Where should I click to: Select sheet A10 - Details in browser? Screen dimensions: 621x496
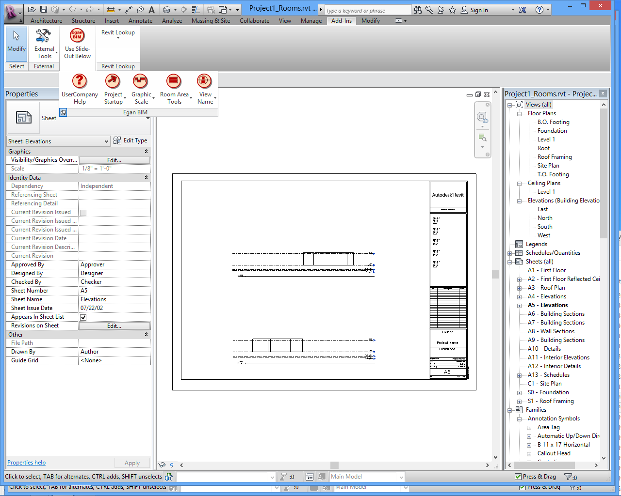coord(544,349)
